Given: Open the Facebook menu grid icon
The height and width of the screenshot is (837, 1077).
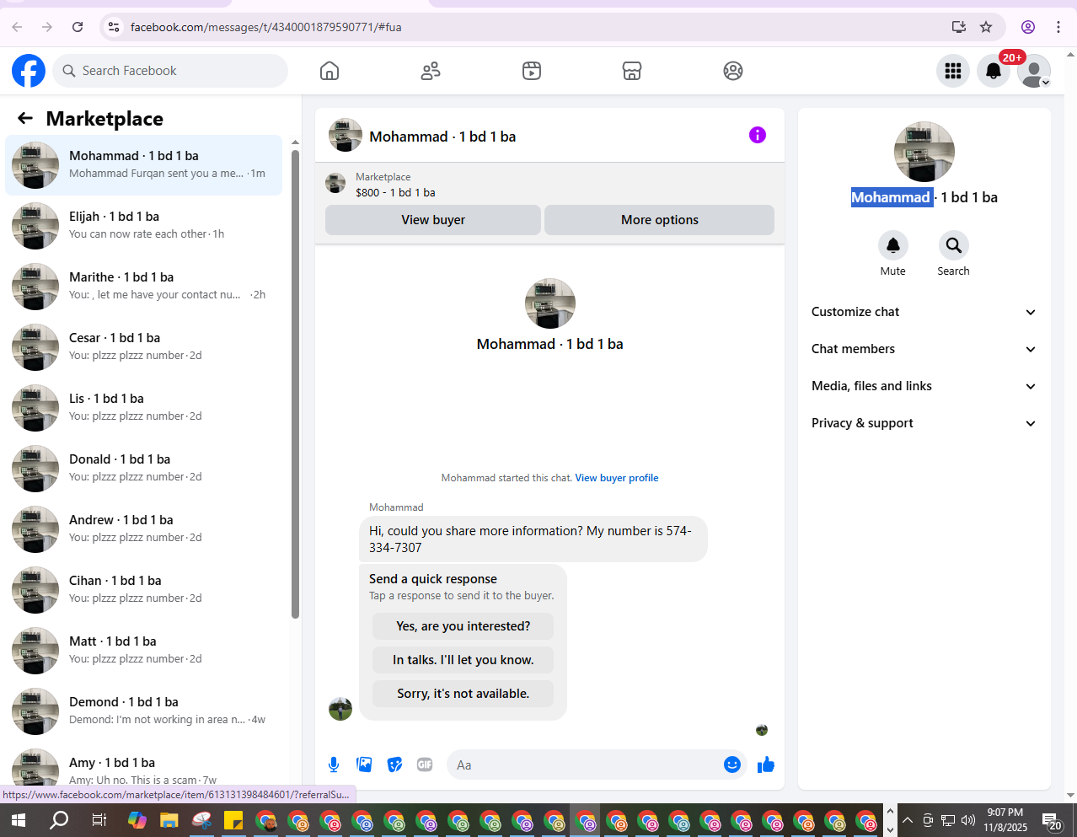Looking at the screenshot, I should [953, 71].
